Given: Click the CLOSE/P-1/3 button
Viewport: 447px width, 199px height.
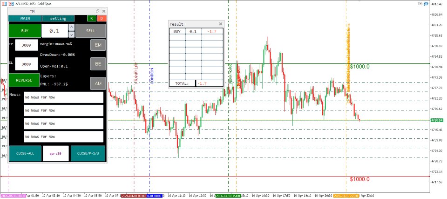Looking at the screenshot, I should tap(88, 153).
